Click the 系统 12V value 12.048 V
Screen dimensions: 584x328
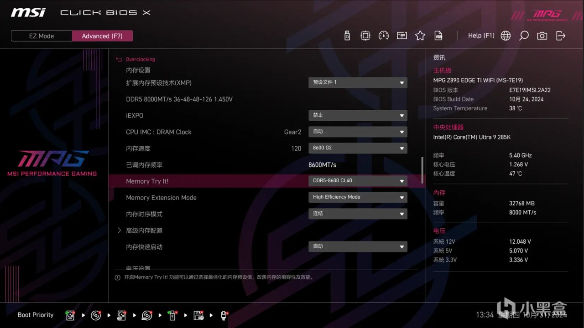tap(520, 241)
